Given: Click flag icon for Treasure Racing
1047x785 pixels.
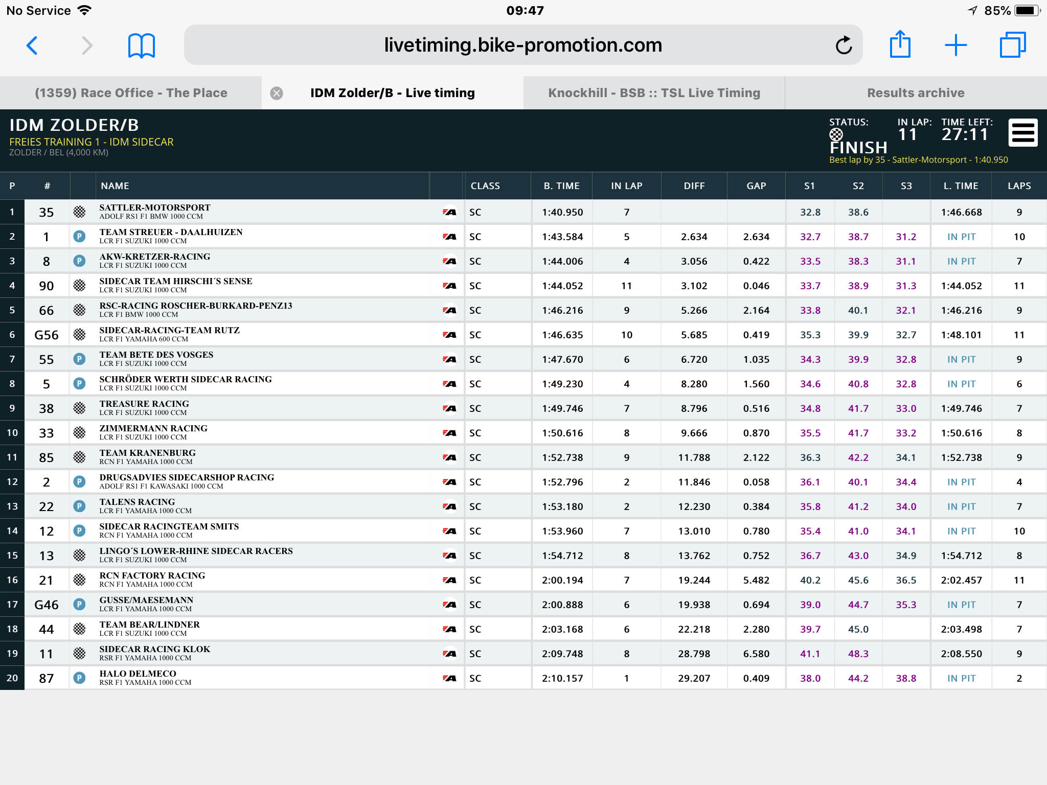Looking at the screenshot, I should [79, 408].
